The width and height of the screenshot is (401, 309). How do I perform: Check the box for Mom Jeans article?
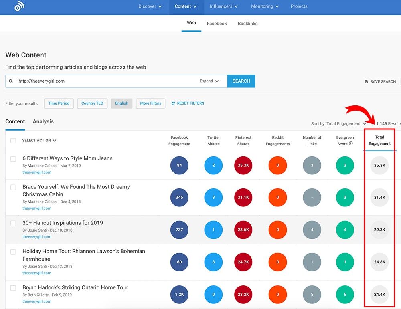[x=13, y=159]
